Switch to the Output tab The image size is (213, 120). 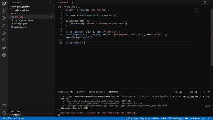(x=81, y=92)
